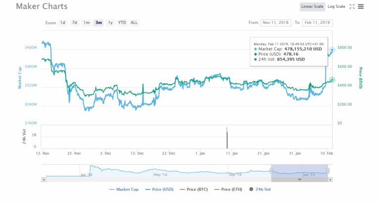Select the 3m zoom range
The image size is (380, 203).
tap(98, 23)
